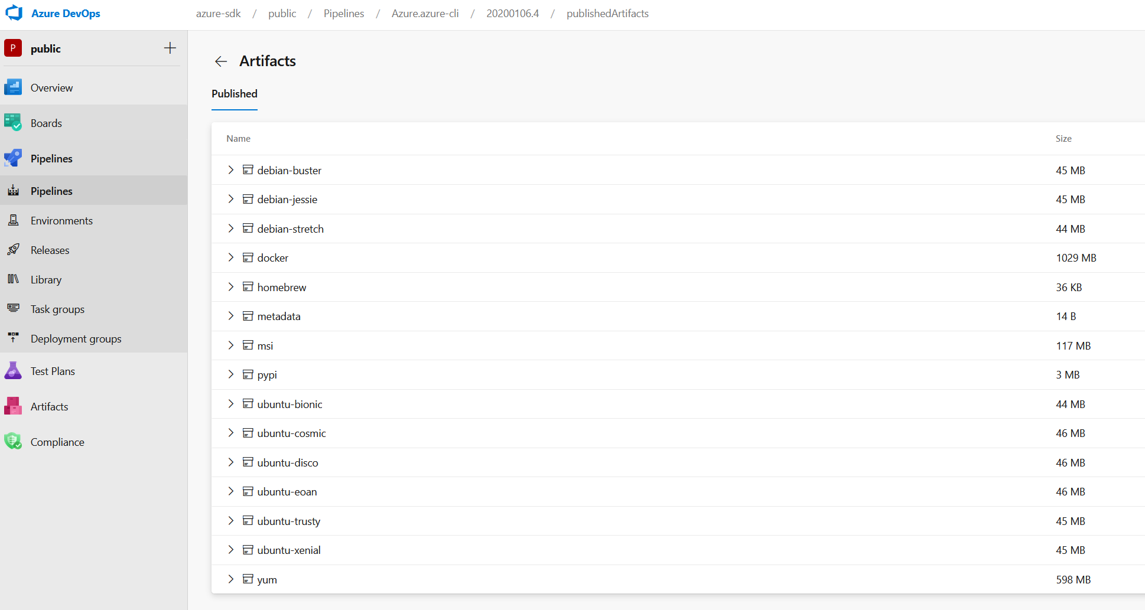Screen dimensions: 1145x610
Task: Go to Releases rocket icon
Action: pos(13,250)
